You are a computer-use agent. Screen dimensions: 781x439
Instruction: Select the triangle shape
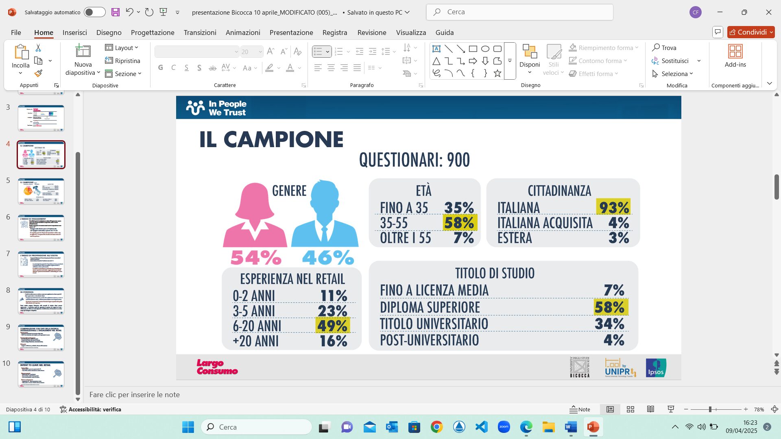pos(436,61)
